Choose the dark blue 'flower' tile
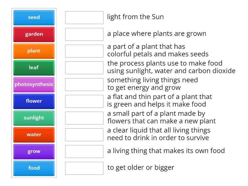The height and width of the screenshot is (186, 248). tap(34, 101)
